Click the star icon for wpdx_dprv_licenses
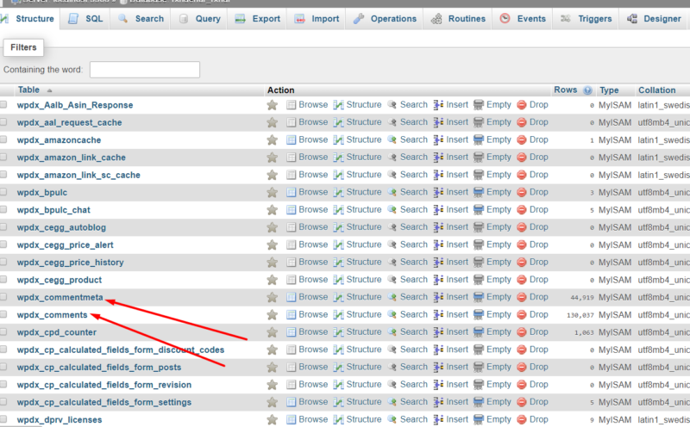 (273, 420)
